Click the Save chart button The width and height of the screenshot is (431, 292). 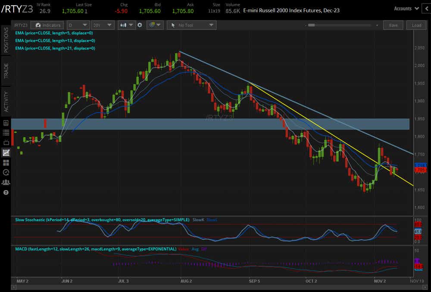coord(393,25)
